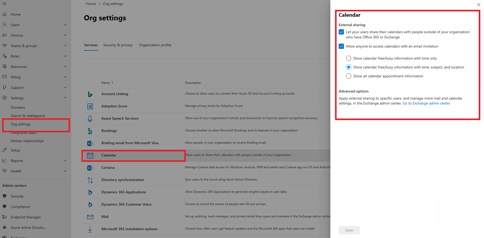Screen dimensions: 484x238
Task: Expand the Reports section chevron
Action: [65, 161]
